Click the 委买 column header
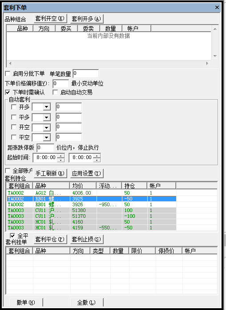Screen dimensions: 226x310 (67, 29)
